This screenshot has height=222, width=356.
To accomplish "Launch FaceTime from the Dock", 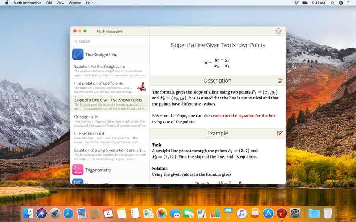I will (x=188, y=213).
